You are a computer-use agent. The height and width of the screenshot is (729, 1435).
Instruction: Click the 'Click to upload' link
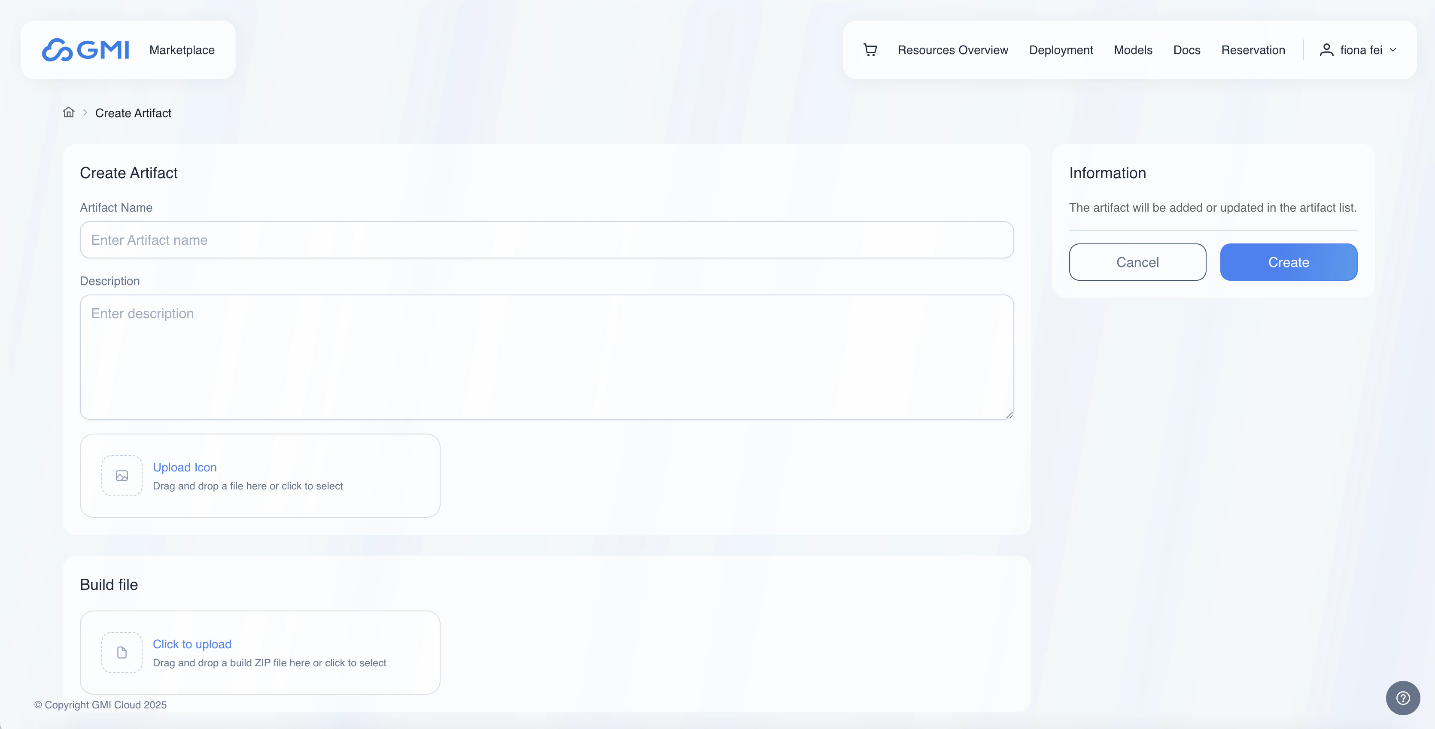click(x=192, y=644)
